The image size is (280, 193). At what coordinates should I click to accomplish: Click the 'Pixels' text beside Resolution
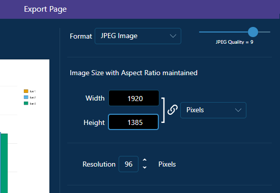coord(167,165)
